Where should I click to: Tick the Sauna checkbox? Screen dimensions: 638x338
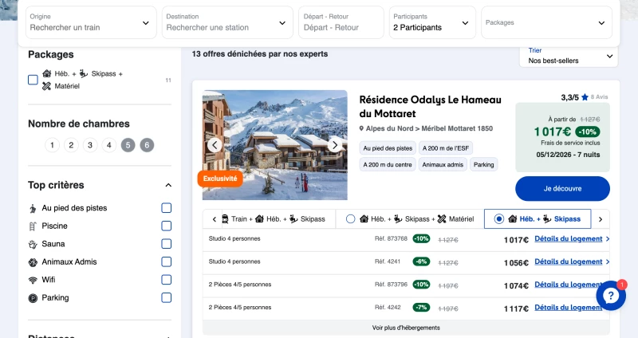[x=167, y=244]
